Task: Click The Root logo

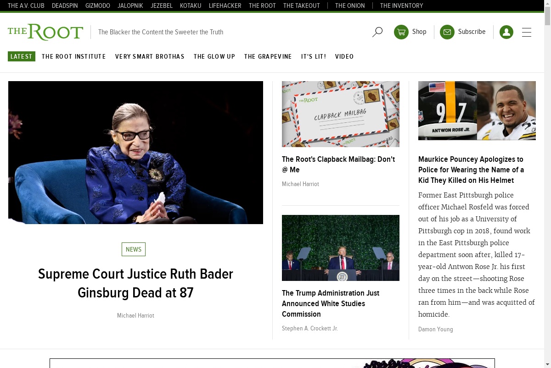Action: point(45,32)
